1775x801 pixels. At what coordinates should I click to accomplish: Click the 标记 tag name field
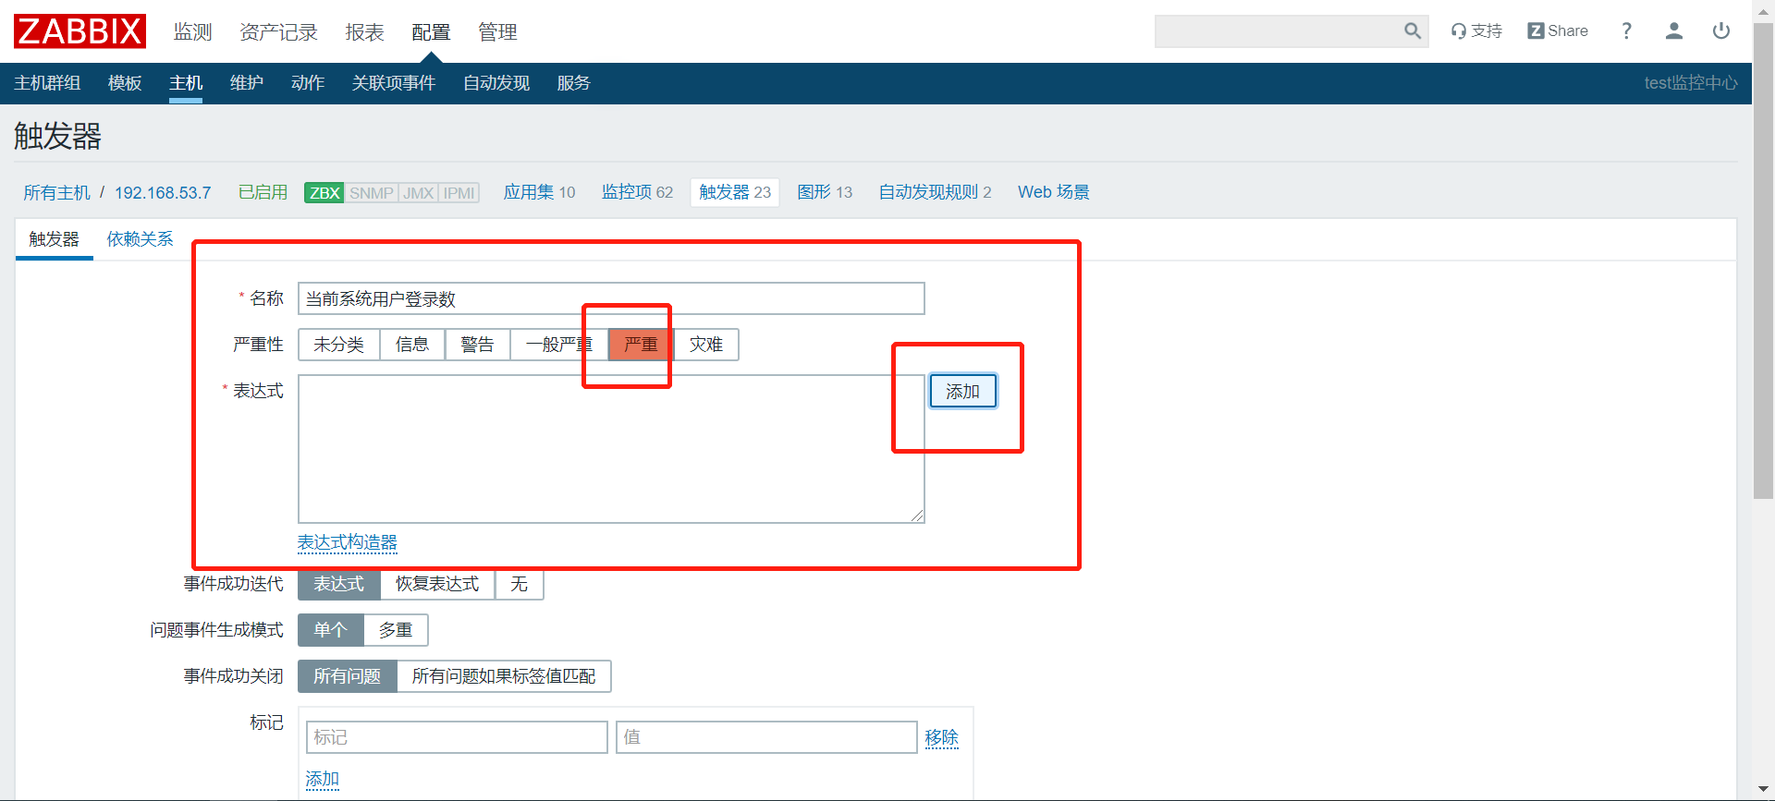457,737
